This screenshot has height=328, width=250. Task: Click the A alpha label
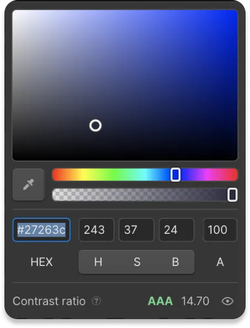(220, 262)
